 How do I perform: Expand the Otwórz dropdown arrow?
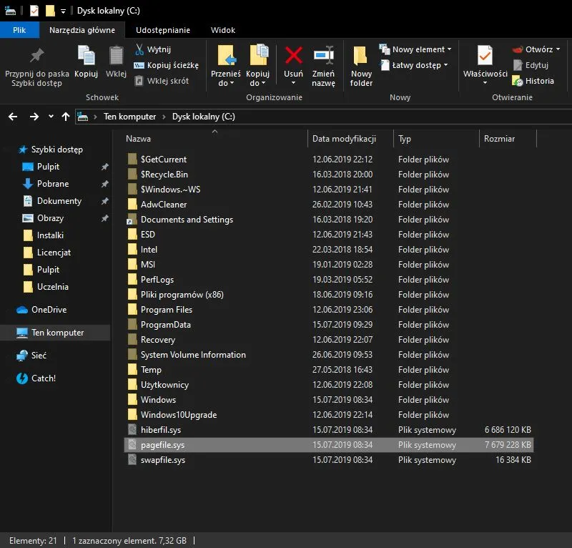558,49
